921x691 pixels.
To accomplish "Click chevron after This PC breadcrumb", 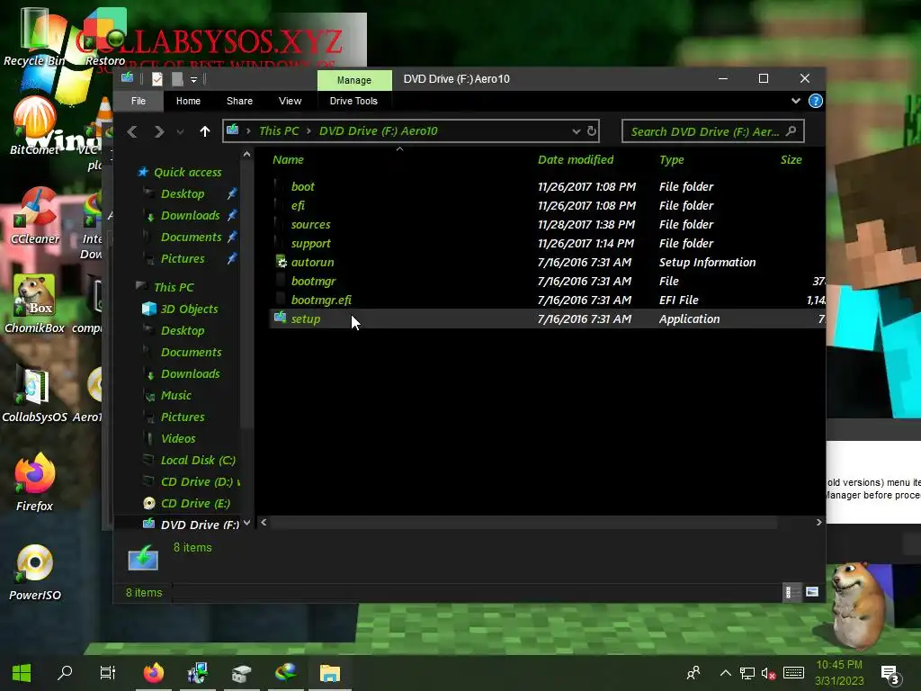I will [x=308, y=131].
